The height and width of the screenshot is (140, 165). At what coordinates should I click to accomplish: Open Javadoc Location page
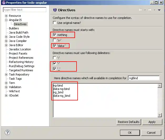[20, 49]
